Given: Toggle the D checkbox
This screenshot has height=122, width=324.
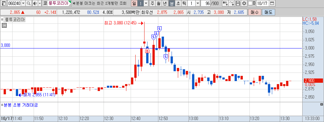Looking at the screenshot, I should point(250,3).
